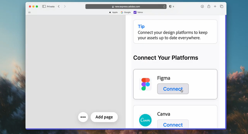Open the Share icon in Safari
248x134 pixels.
209,6
